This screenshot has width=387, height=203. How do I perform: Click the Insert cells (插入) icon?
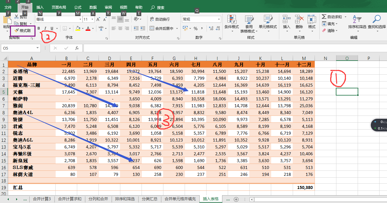(287, 19)
